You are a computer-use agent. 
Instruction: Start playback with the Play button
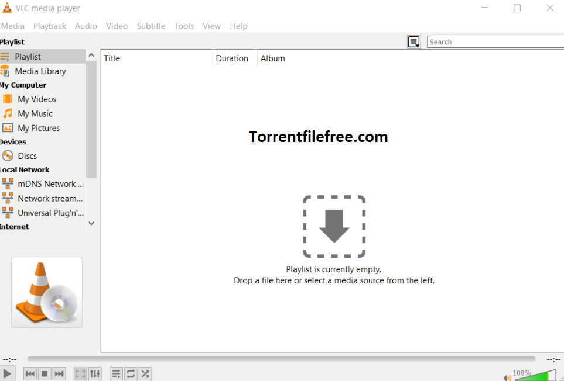pyautogui.click(x=7, y=374)
